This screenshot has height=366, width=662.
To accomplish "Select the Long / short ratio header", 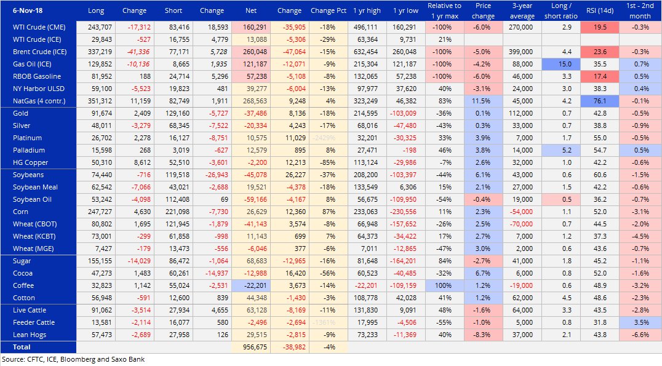I will click(x=560, y=10).
